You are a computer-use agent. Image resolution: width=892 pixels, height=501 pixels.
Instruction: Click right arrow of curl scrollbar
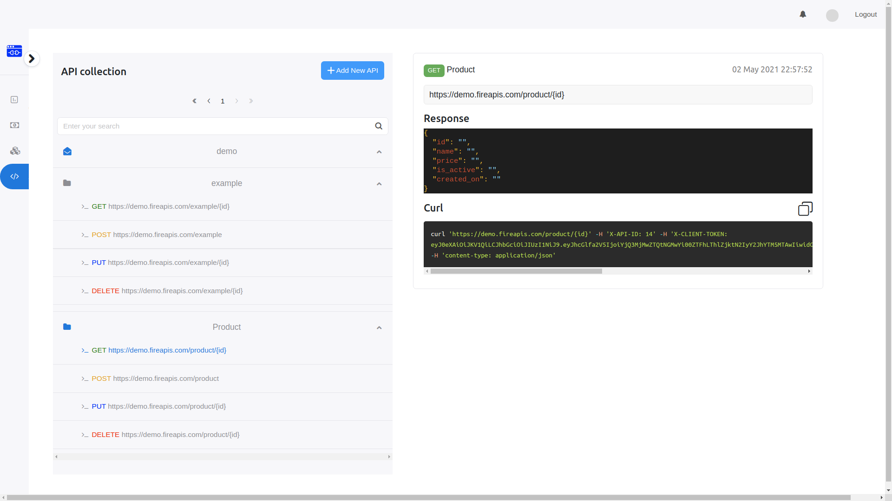tap(809, 271)
